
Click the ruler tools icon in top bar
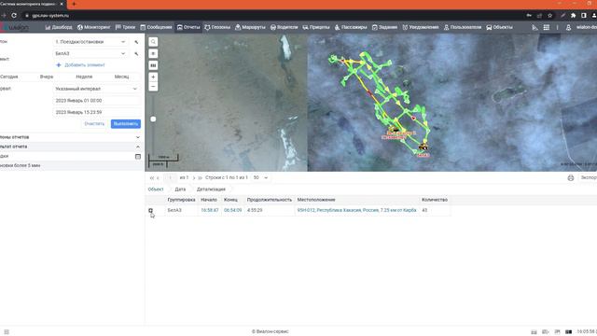click(535, 27)
